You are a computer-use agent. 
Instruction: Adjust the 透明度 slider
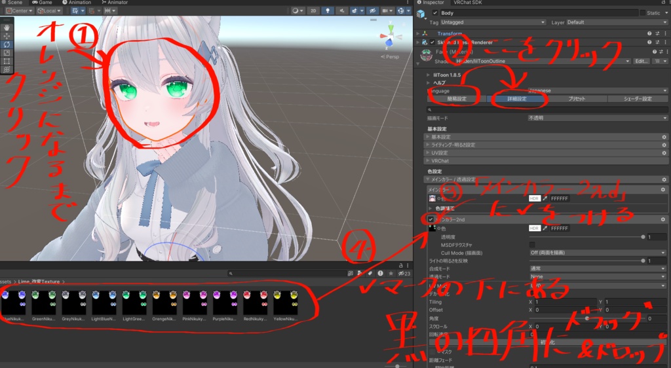586,237
